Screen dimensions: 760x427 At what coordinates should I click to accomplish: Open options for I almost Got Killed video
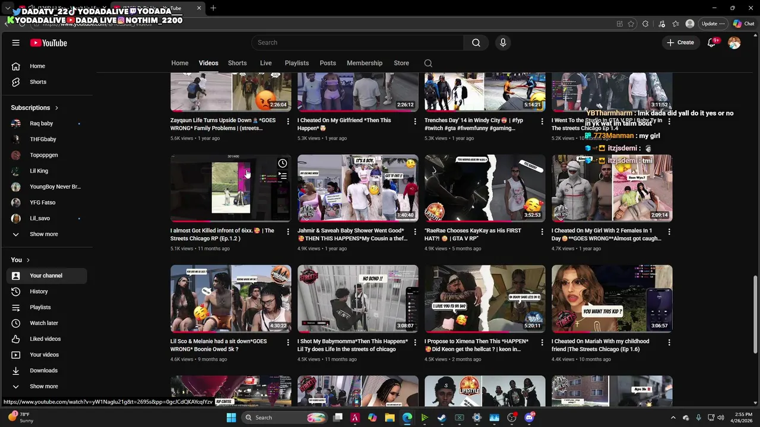coord(288,231)
